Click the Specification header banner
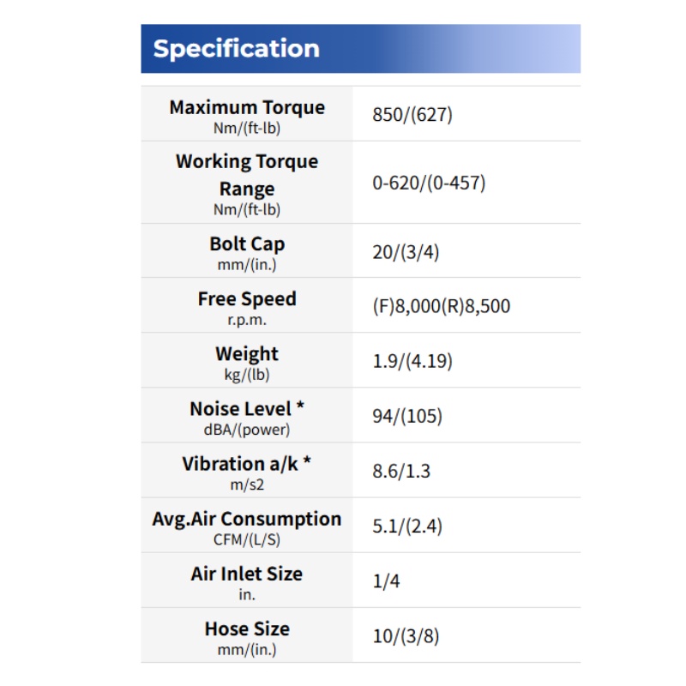Image resolution: width=686 pixels, height=686 pixels. tap(360, 49)
